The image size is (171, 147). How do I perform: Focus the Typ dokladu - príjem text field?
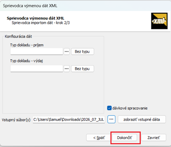[37, 52]
